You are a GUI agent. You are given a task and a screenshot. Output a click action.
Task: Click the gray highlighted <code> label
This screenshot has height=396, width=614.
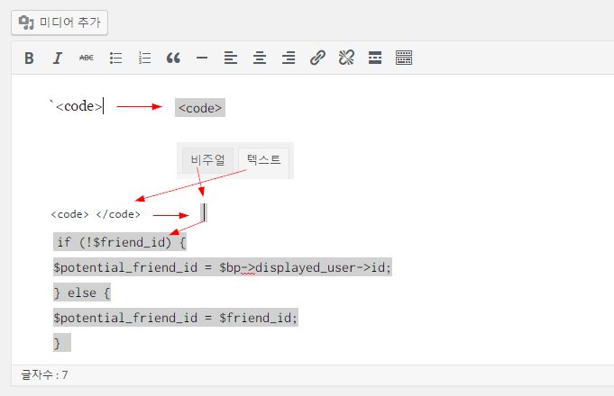tap(199, 108)
